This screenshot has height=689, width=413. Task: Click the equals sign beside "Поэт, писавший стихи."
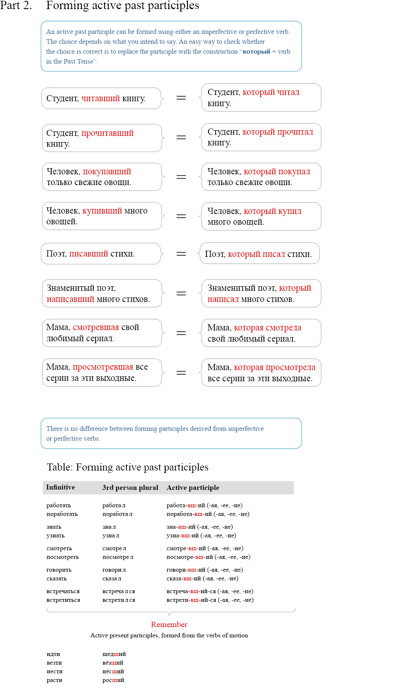pos(181,254)
